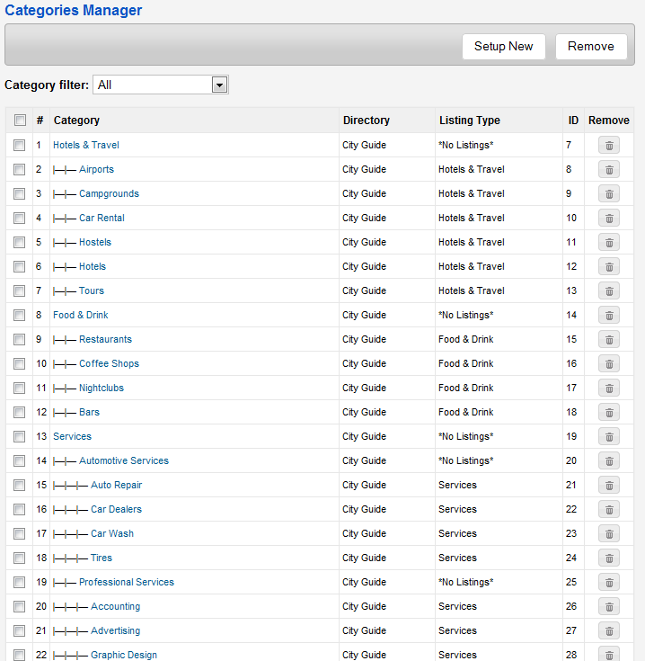Click the trash icon for Airports row
The image size is (645, 661).
[608, 169]
